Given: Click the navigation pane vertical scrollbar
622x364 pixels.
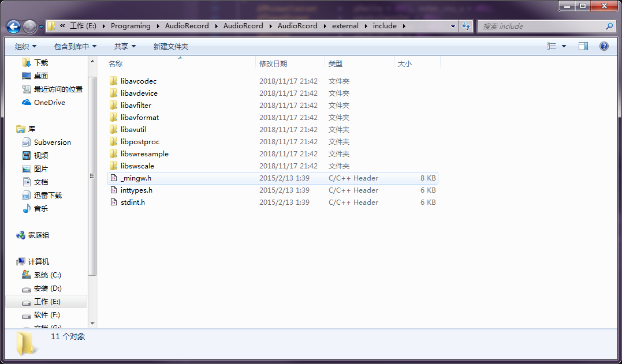Looking at the screenshot, I should [x=92, y=176].
